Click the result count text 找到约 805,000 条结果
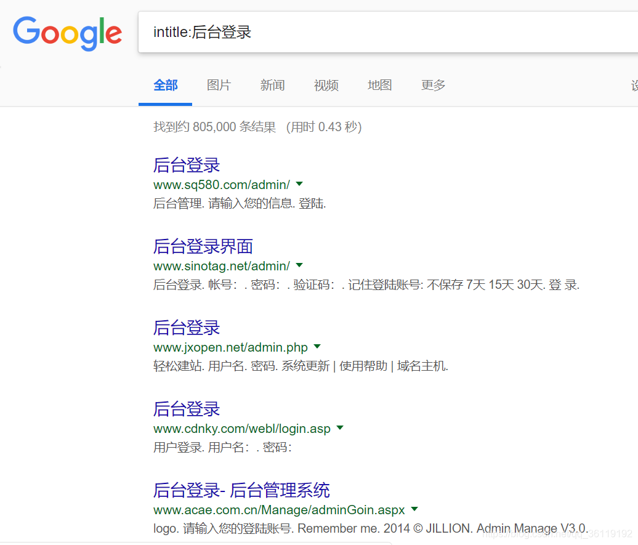 [x=214, y=127]
